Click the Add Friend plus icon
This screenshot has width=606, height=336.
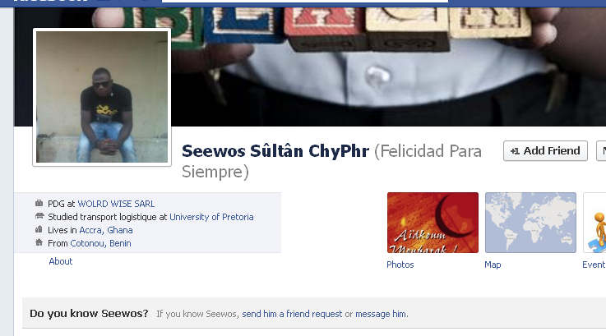pos(515,151)
